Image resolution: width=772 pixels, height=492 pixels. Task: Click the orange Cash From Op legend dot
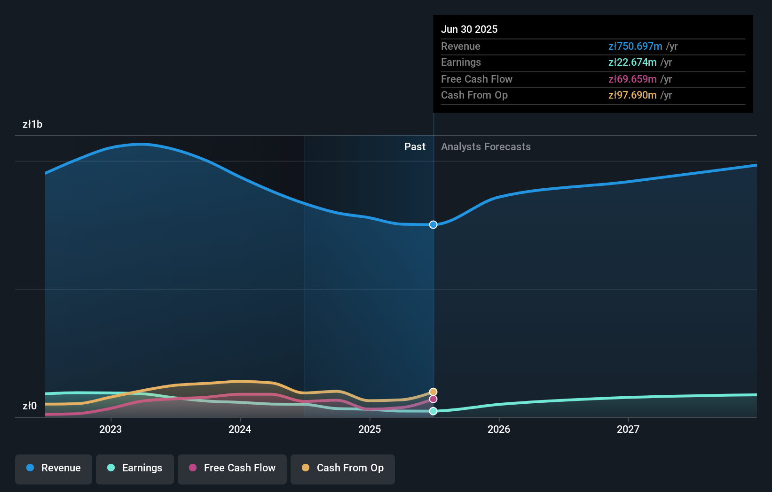tap(305, 468)
